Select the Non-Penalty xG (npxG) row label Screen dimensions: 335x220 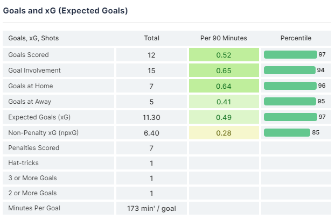pyautogui.click(x=41, y=132)
